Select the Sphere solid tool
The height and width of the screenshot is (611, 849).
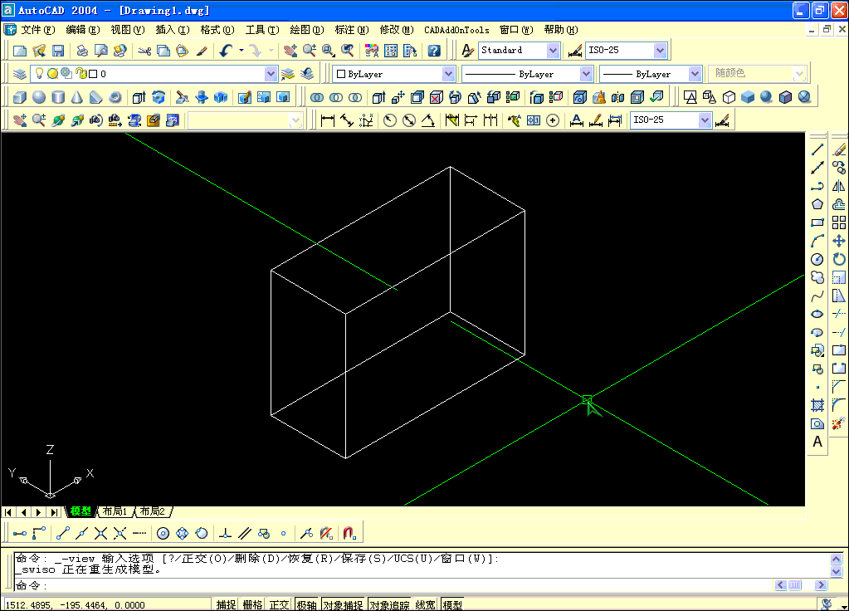coord(39,97)
